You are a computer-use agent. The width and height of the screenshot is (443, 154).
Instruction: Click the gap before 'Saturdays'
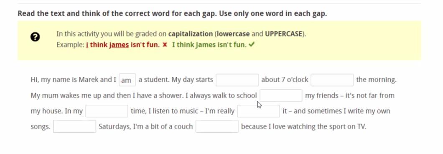pos(74,126)
